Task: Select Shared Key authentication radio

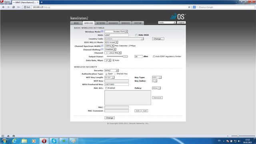Action: click(x=115, y=74)
